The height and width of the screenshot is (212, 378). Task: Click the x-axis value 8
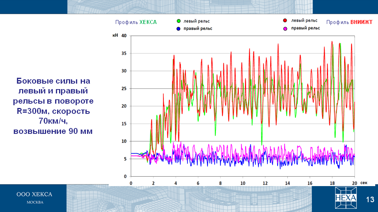(220, 183)
